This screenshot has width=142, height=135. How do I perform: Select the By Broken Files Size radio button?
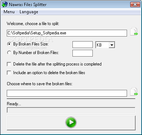click(9, 44)
